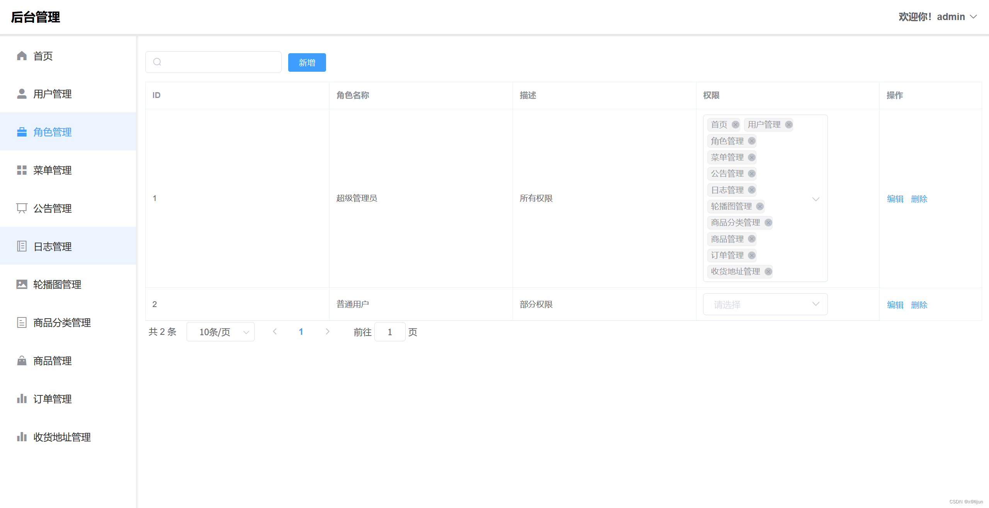Screen dimensions: 989x508
Task: Click the notebook icon beside 日志管理
Action: coord(22,246)
